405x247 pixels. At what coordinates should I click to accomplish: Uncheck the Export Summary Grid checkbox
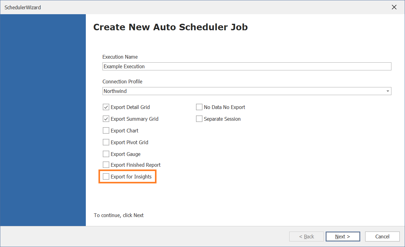coord(106,119)
